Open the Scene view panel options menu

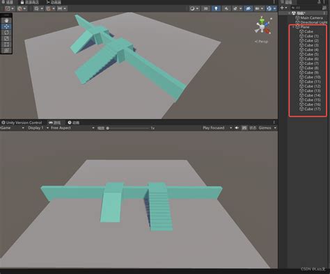[274, 2]
